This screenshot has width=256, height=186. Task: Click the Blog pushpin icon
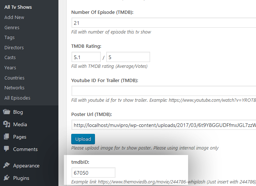tap(7, 112)
